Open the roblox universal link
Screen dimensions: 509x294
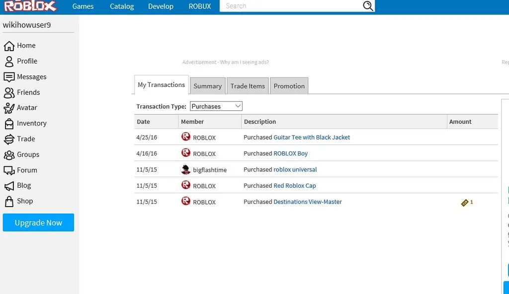point(295,169)
